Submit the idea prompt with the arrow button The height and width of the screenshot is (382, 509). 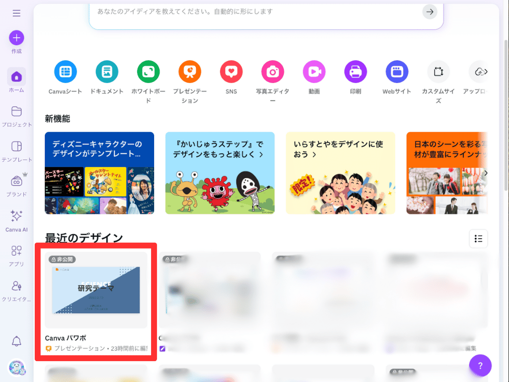point(430,12)
